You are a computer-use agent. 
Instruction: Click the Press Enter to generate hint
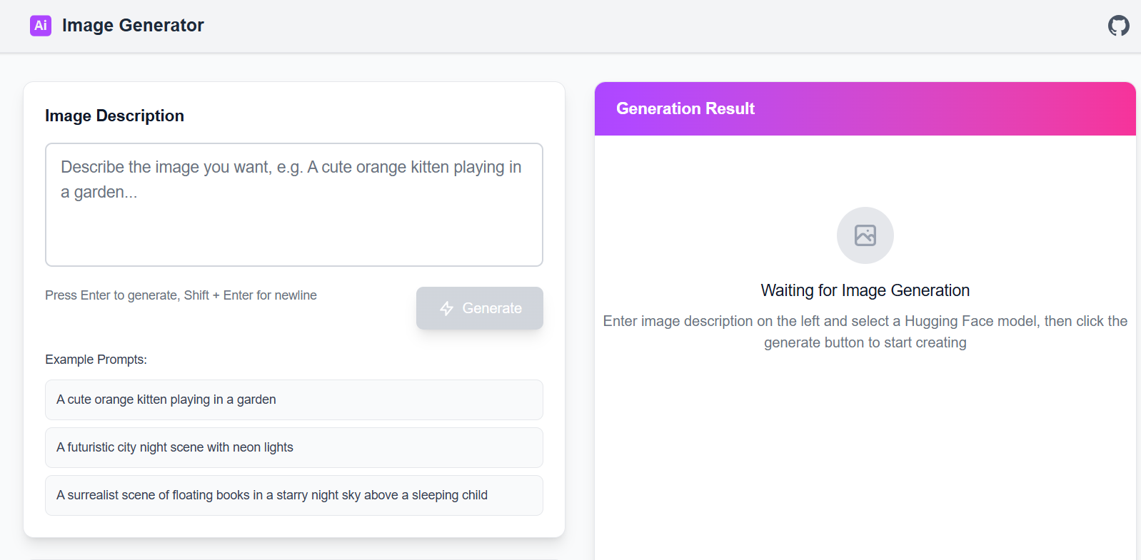tap(181, 295)
